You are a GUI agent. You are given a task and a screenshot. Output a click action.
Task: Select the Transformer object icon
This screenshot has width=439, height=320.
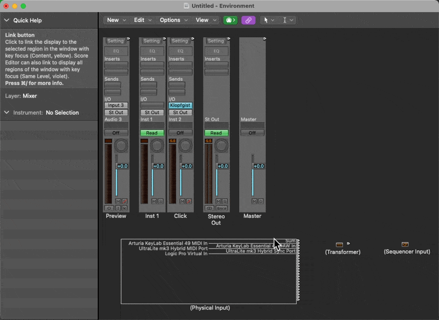pyautogui.click(x=340, y=244)
